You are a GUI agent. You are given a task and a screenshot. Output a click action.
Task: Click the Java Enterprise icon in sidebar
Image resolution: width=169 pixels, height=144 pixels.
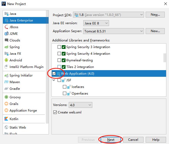pos(6,20)
